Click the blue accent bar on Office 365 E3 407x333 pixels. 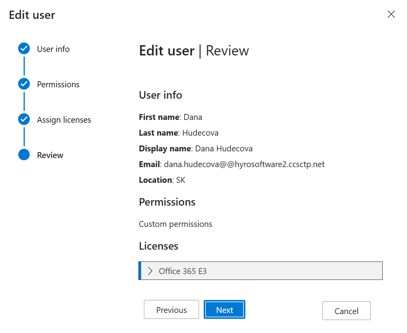[139, 270]
